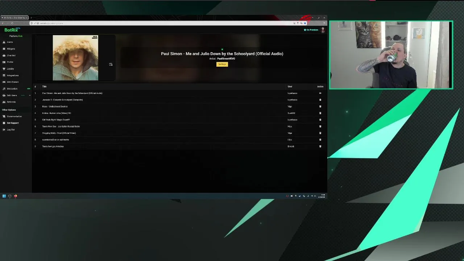Expand the Sub Users sidebar item
Image resolution: width=464 pixels, height=261 pixels.
click(30, 95)
